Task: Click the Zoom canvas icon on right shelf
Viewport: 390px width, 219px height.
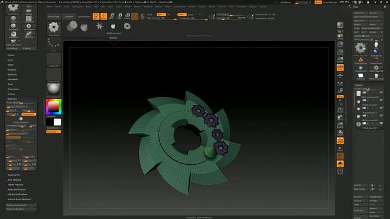Action: (340, 44)
